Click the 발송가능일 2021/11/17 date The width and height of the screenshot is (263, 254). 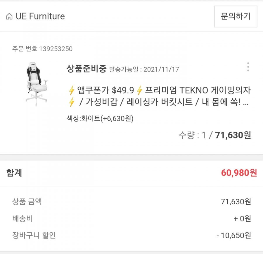point(144,69)
